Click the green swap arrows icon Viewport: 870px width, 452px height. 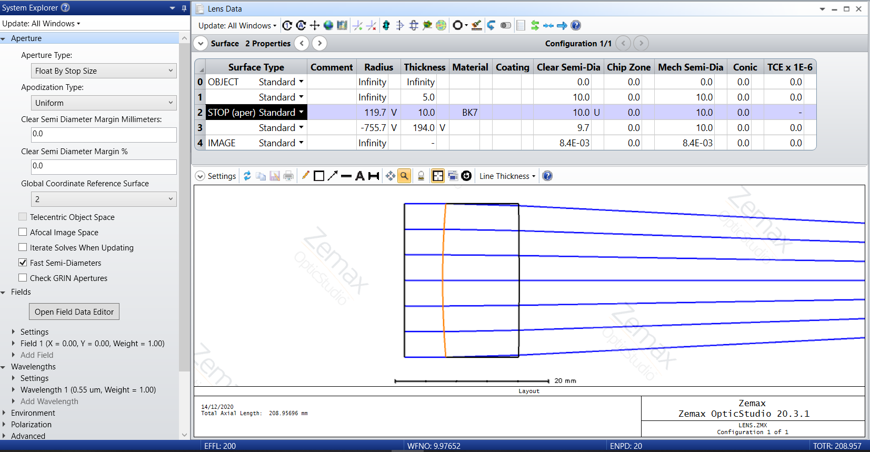535,25
